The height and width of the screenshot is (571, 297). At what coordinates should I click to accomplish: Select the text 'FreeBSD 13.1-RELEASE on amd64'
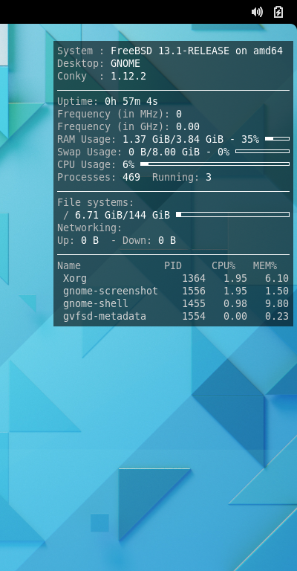point(197,51)
